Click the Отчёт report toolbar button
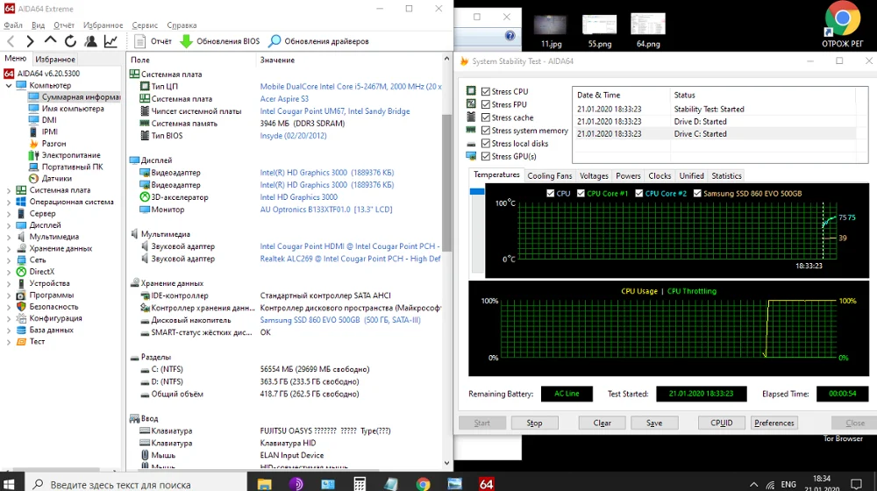Image resolution: width=877 pixels, height=491 pixels. 153,41
